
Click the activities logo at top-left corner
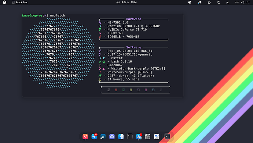pos(4,2)
